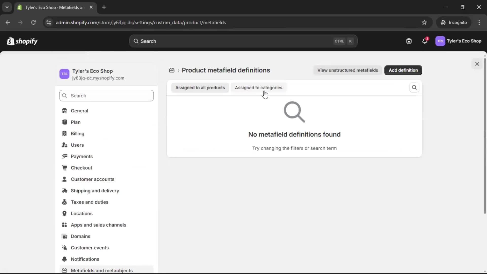Click inside the sidebar search field

point(106,96)
